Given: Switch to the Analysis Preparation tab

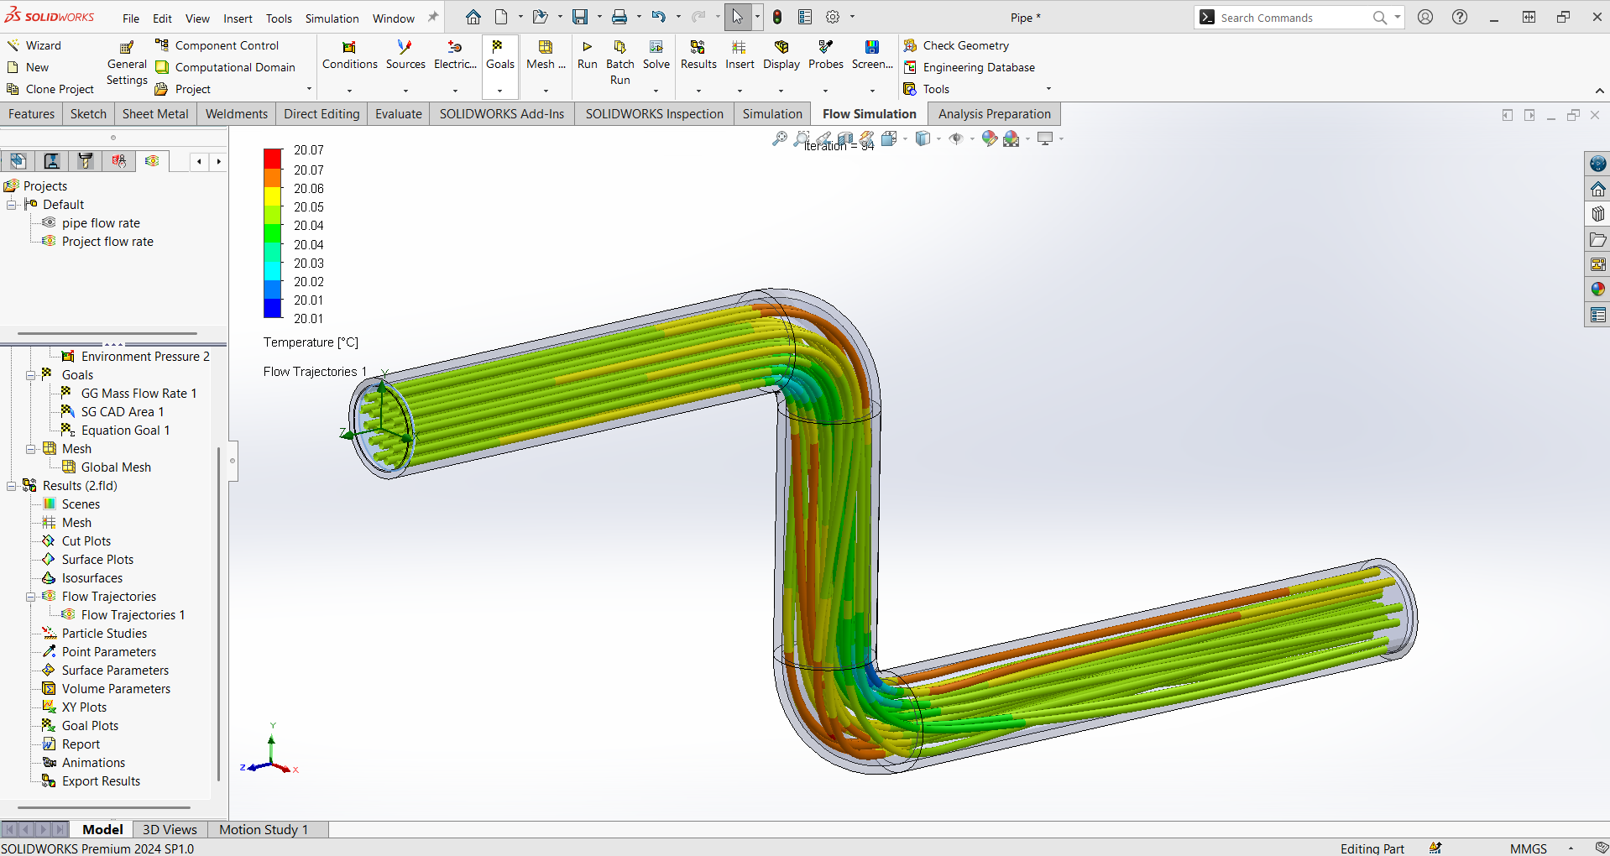Looking at the screenshot, I should pyautogui.click(x=994, y=114).
